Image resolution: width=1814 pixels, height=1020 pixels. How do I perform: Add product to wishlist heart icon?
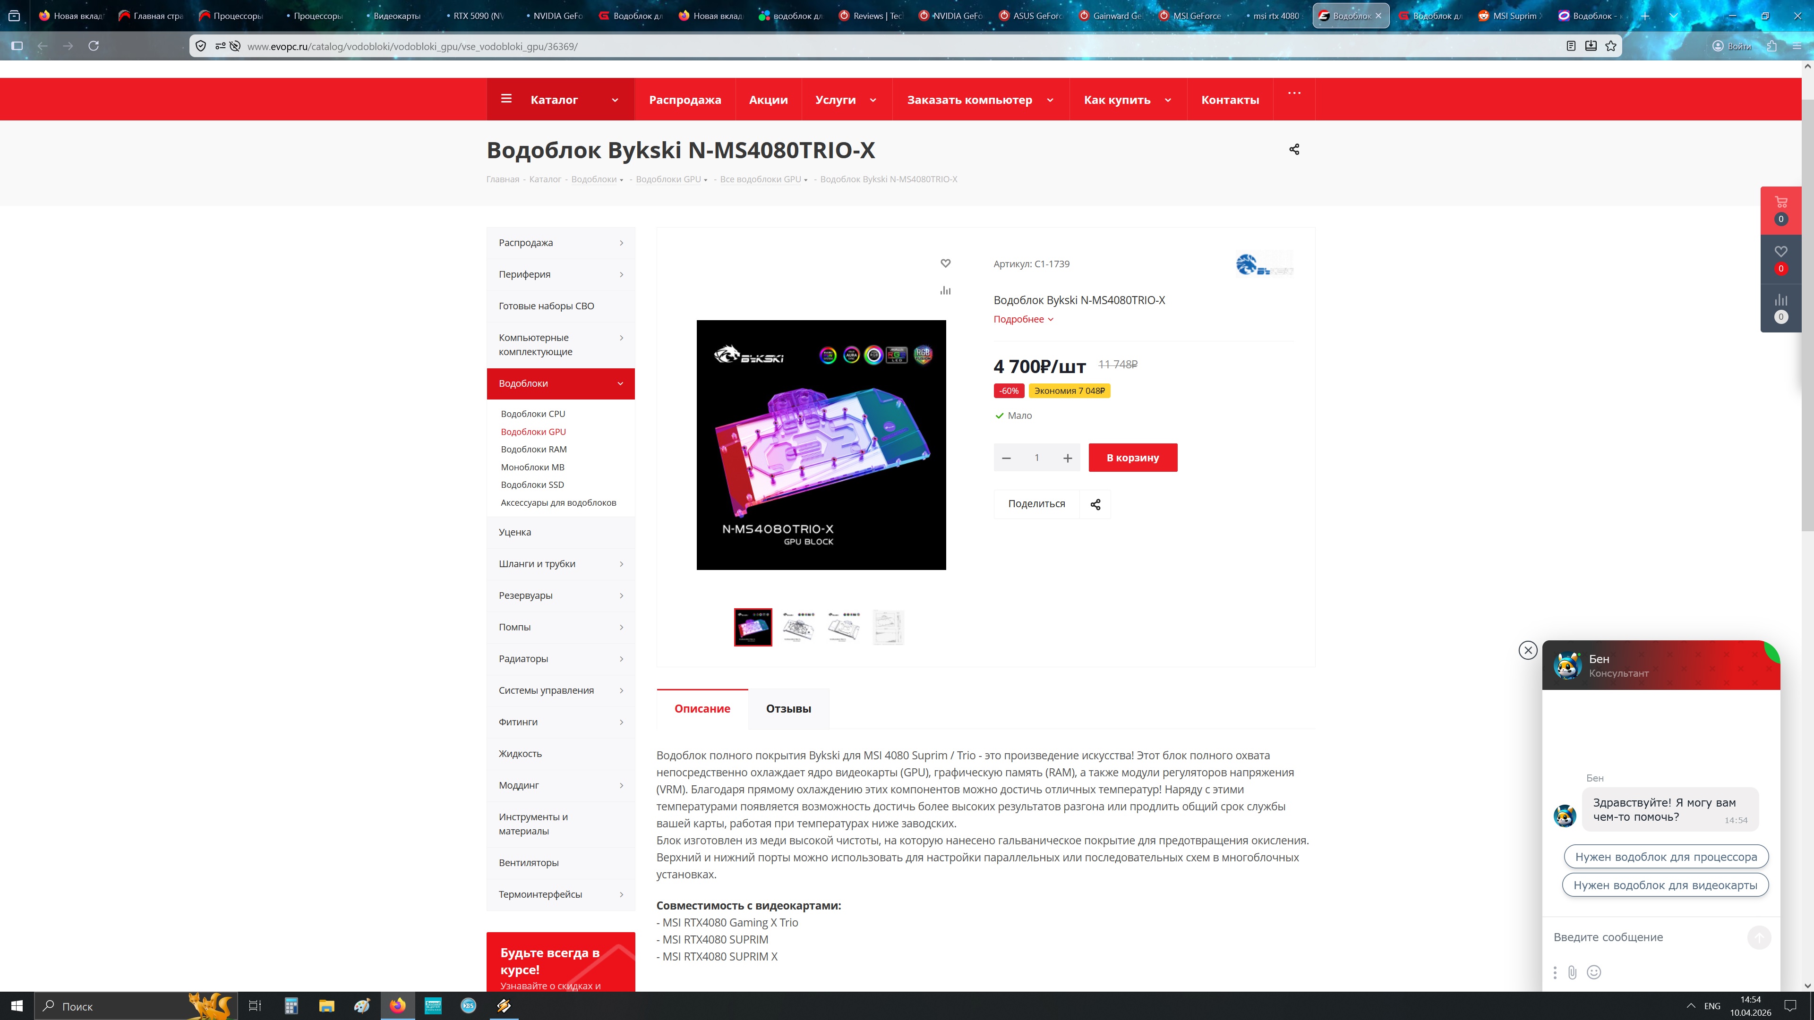[945, 263]
